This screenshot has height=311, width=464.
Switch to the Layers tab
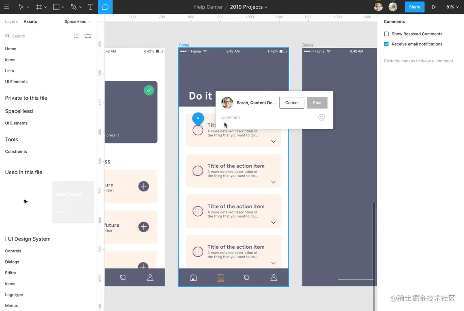coord(11,21)
